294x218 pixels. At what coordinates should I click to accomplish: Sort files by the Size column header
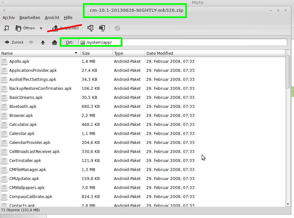point(96,53)
